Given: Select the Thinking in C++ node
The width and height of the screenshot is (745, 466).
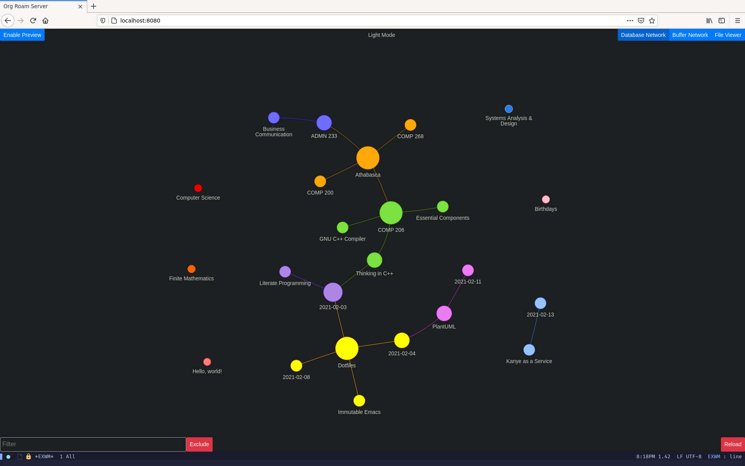Looking at the screenshot, I should [x=374, y=261].
